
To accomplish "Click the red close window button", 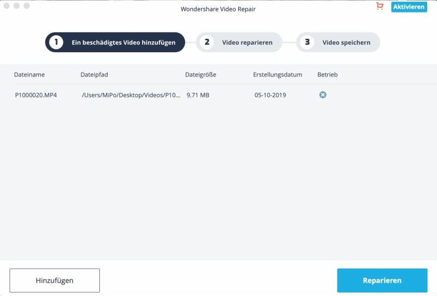I will click(7, 5).
